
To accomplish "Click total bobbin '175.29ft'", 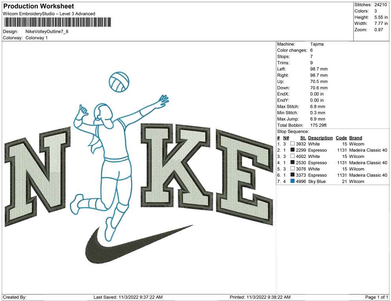I will click(x=318, y=125).
